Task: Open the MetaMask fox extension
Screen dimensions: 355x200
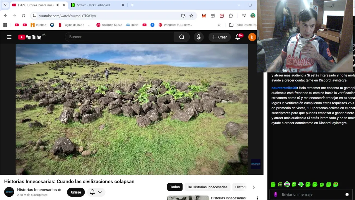Action: 204,16
